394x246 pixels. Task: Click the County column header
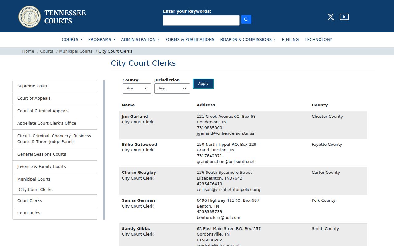tap(320, 105)
